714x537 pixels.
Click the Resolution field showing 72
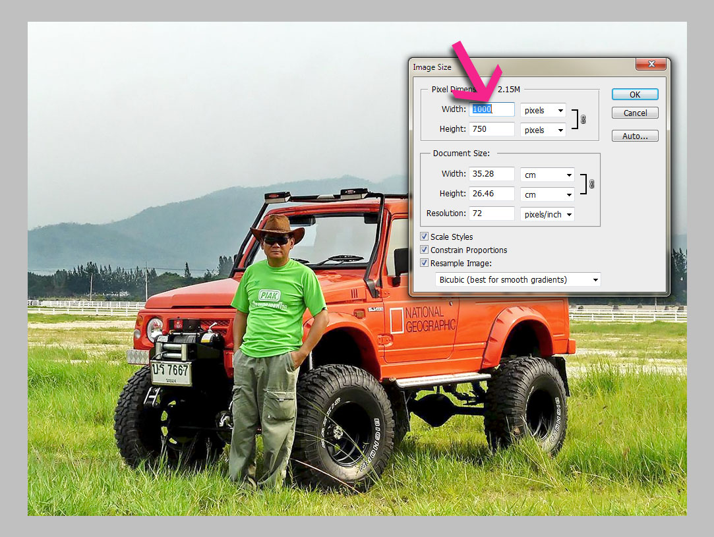pos(491,213)
